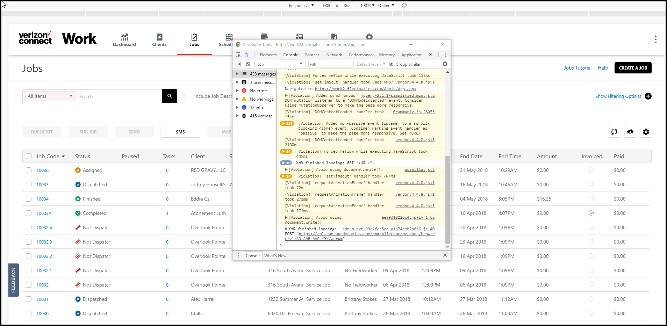Viewport: 667px width, 326px height.
Task: Expand the 415 verbose group
Action: tap(237, 116)
